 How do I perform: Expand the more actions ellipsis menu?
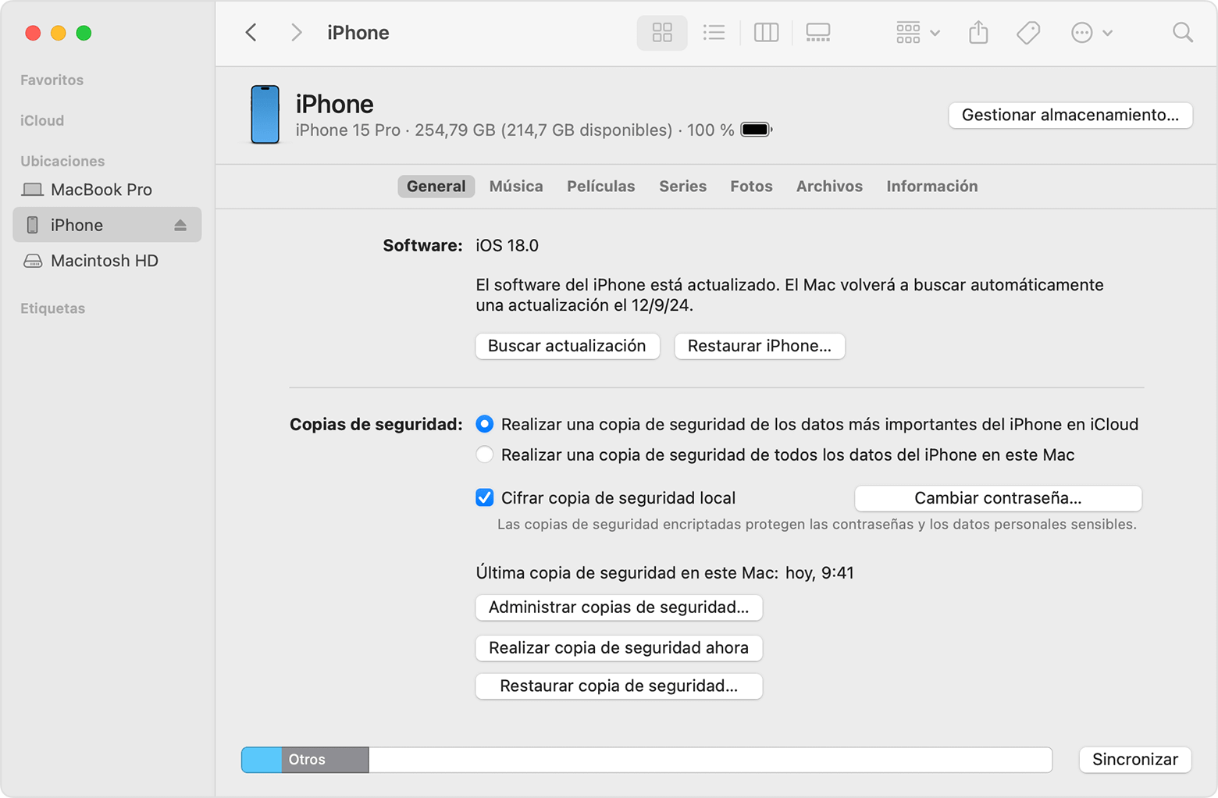coord(1091,33)
